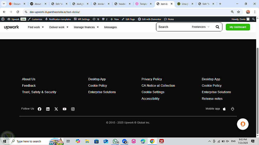Toggle the taskbar volume icon

tap(227, 141)
